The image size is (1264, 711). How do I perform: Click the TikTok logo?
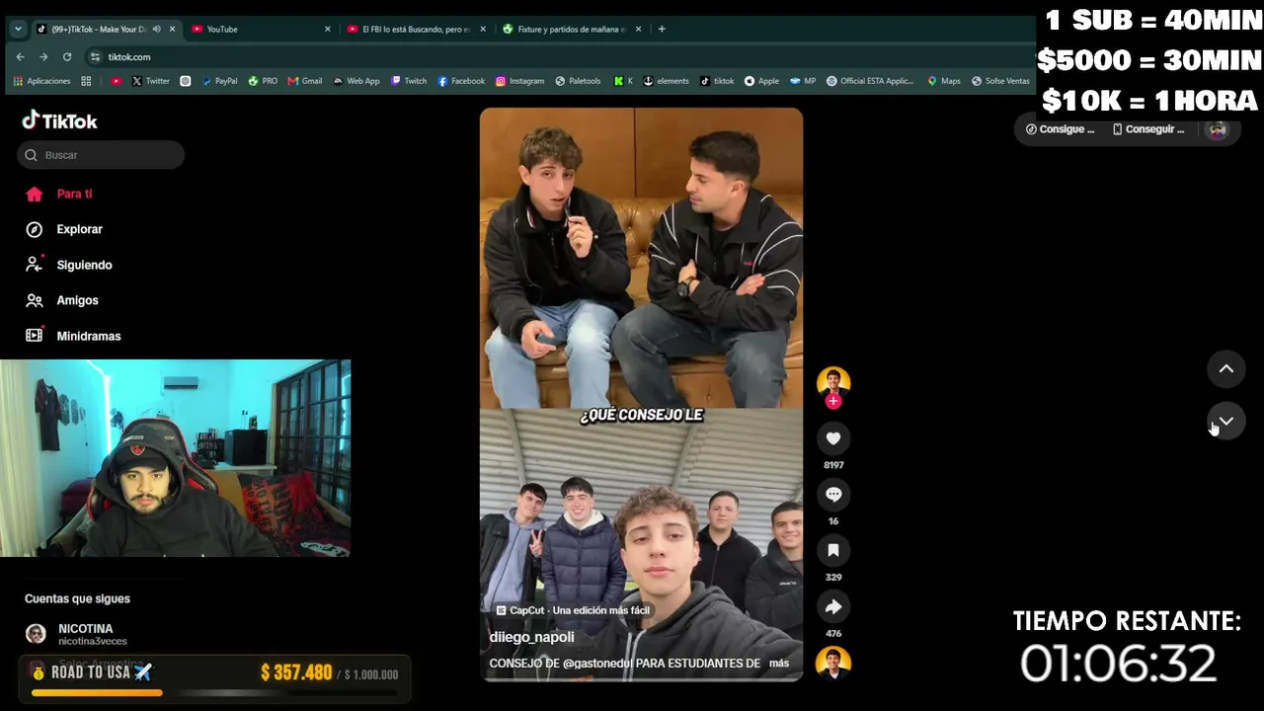[59, 121]
